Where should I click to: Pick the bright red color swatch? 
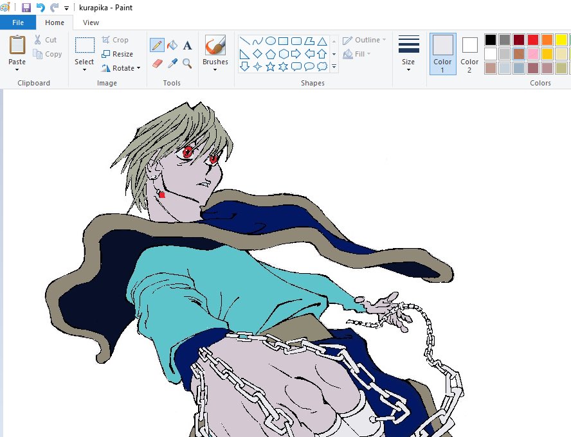533,40
